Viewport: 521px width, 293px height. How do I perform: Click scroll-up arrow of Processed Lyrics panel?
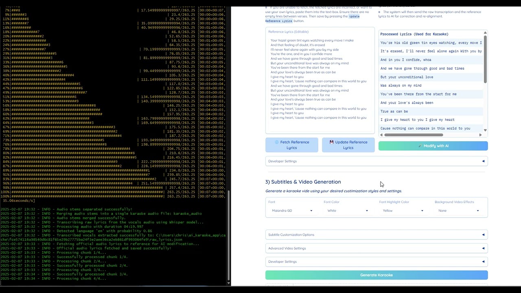[x=485, y=33]
